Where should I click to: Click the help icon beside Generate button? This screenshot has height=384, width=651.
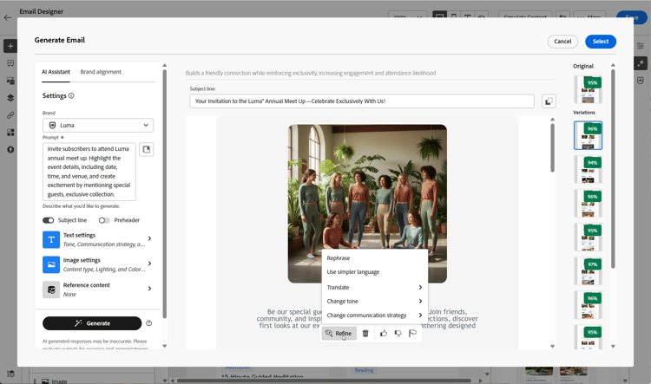tap(149, 323)
